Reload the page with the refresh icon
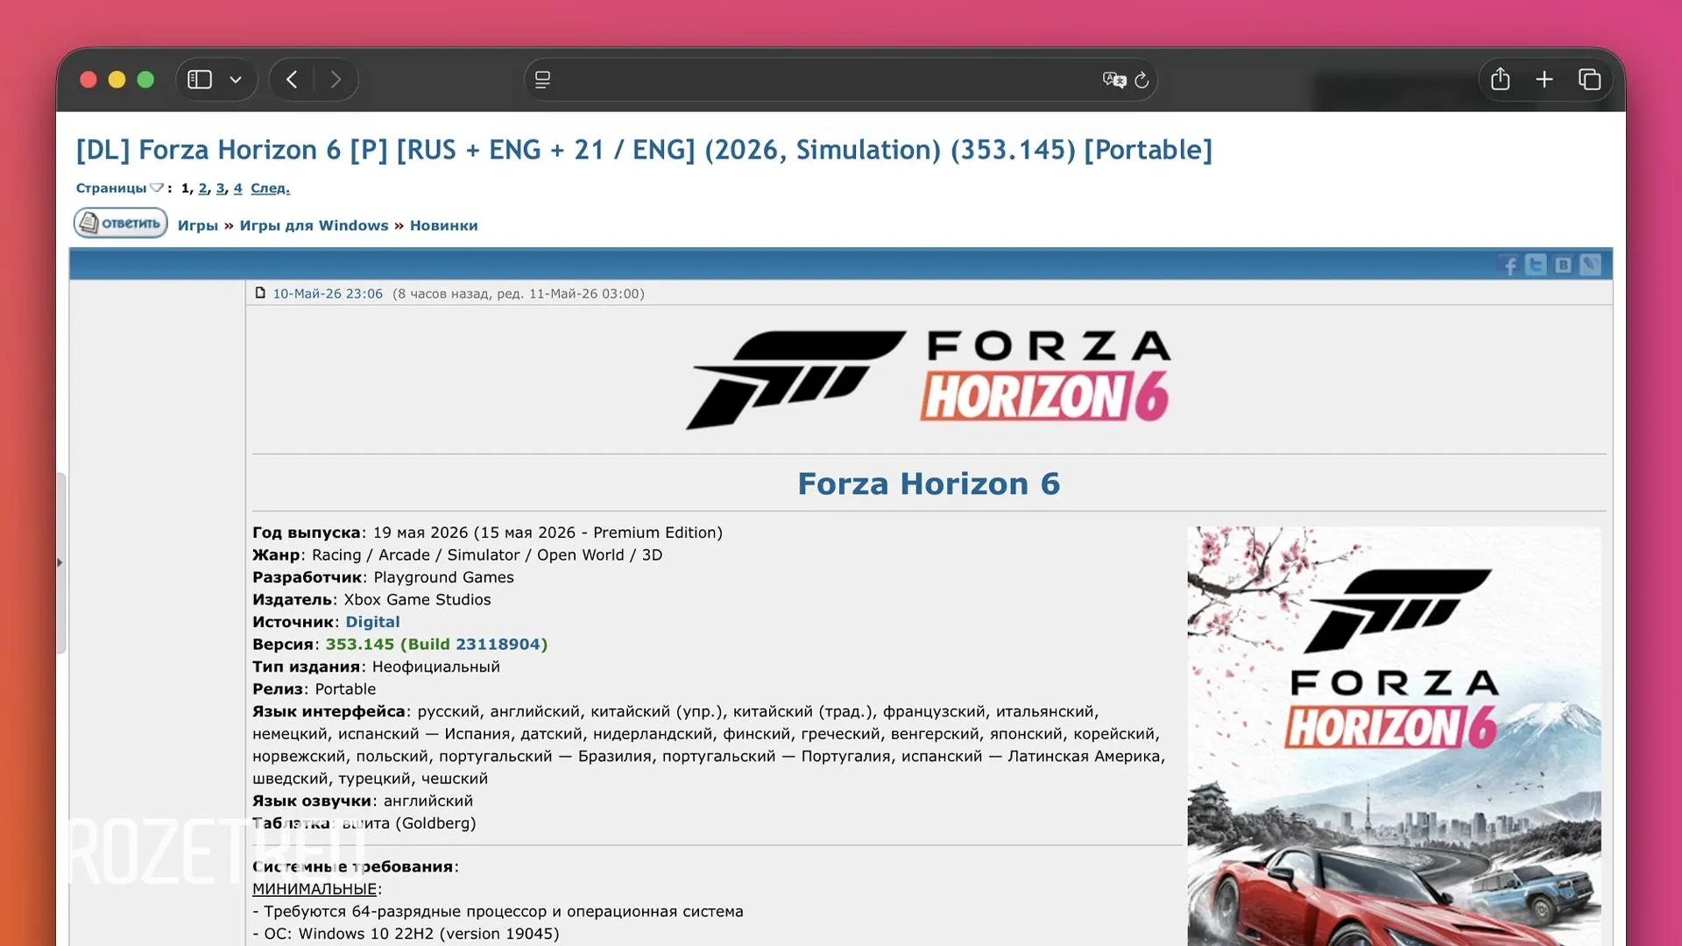Viewport: 1682px width, 946px height. 1141,80
